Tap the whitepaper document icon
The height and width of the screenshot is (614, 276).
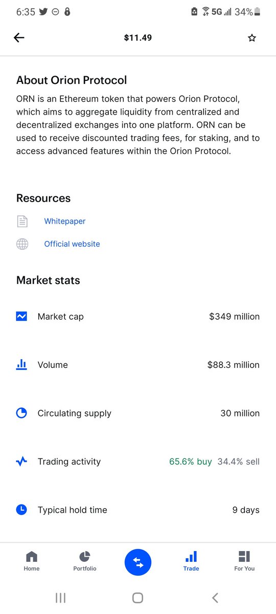[x=22, y=222]
